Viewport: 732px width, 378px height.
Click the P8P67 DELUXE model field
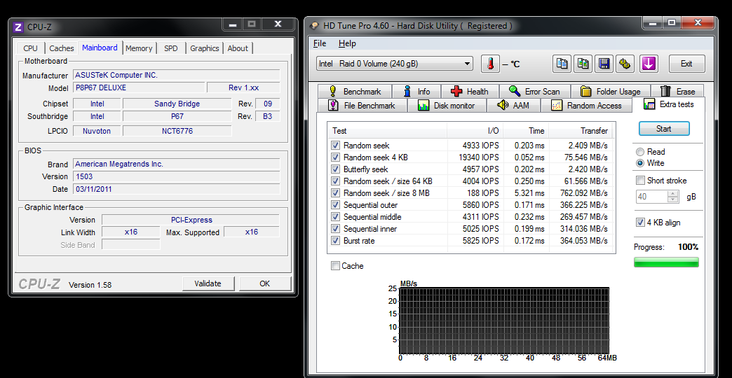[139, 87]
